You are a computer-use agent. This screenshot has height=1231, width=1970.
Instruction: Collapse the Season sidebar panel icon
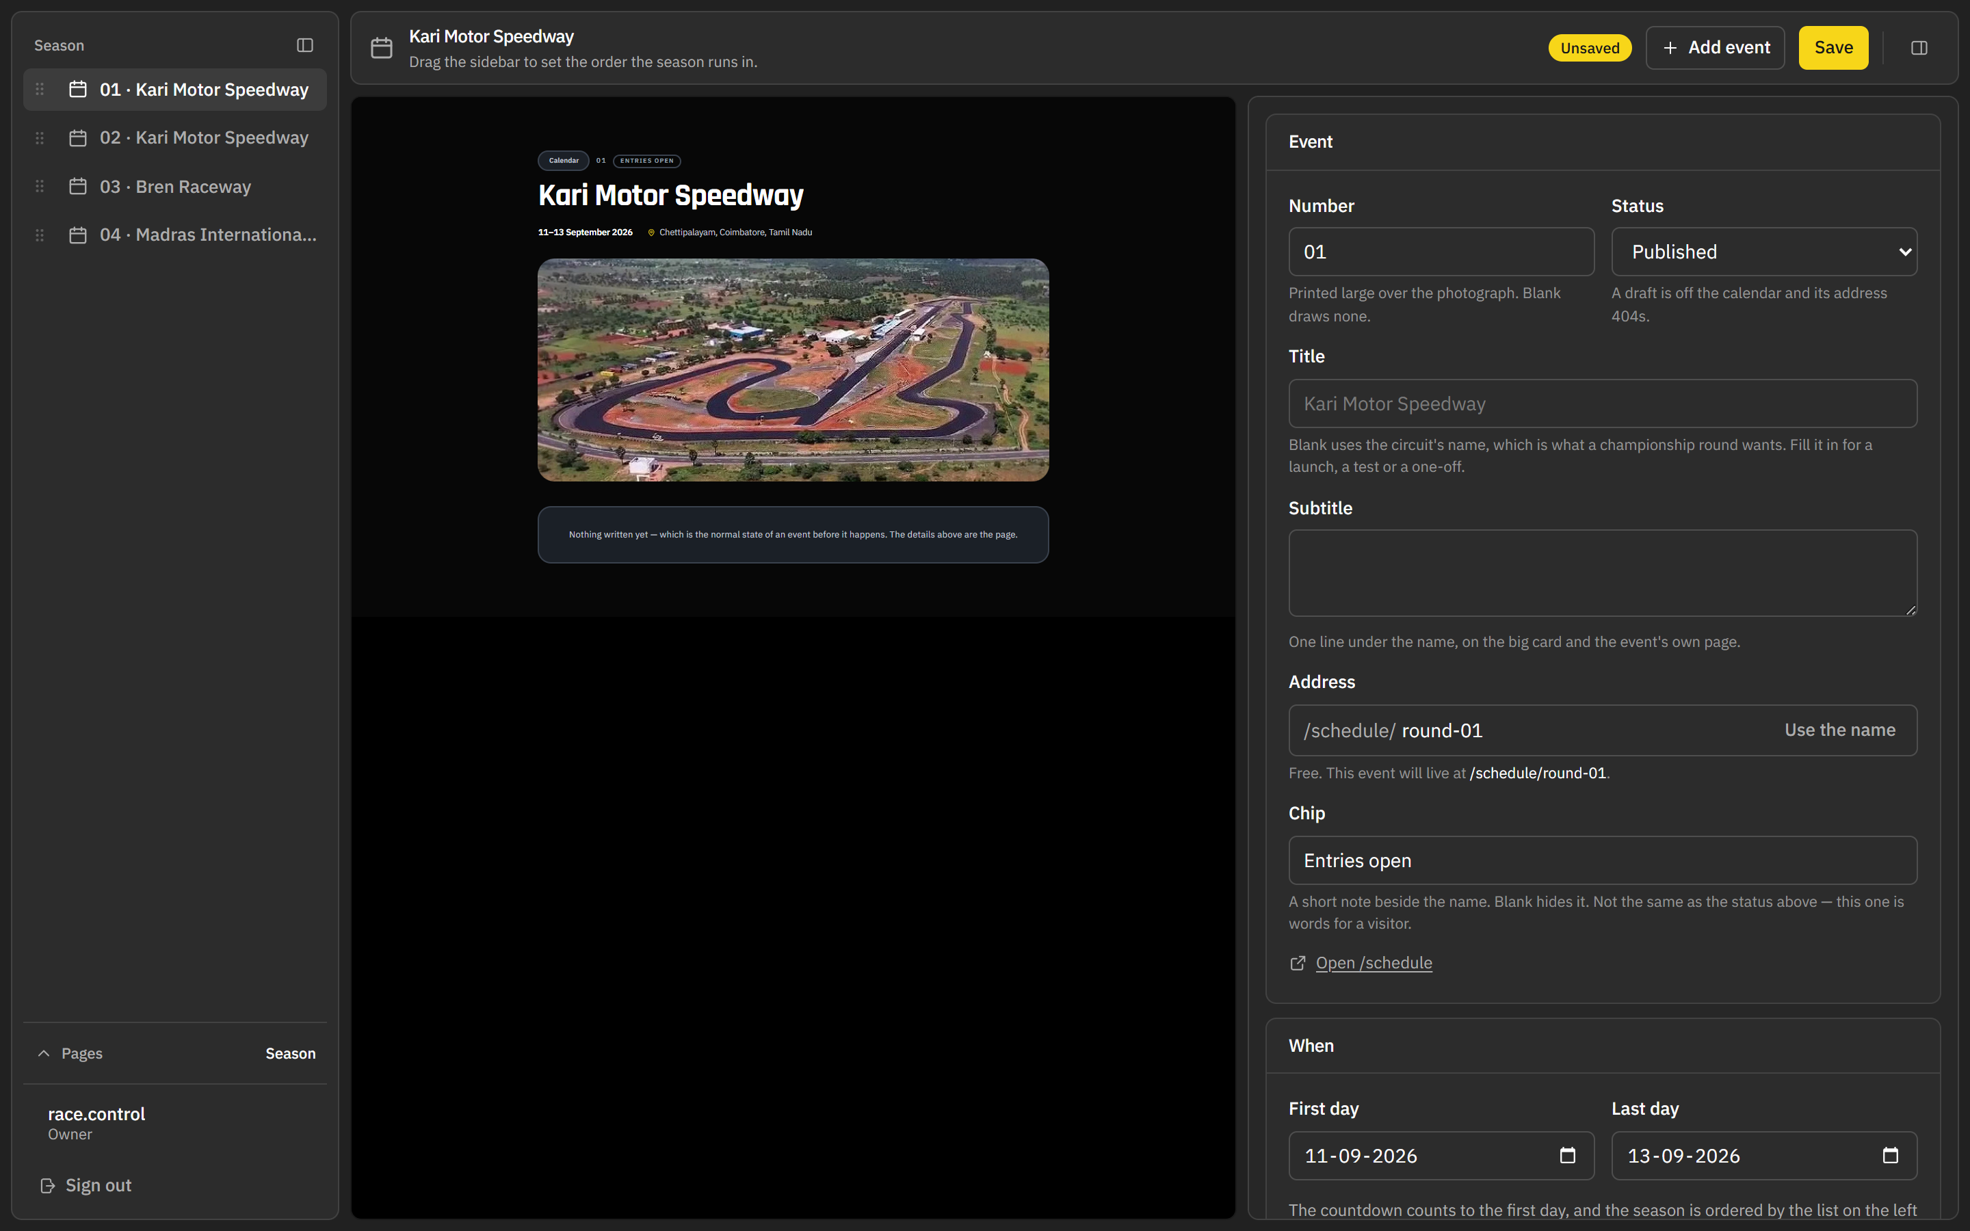coord(304,46)
